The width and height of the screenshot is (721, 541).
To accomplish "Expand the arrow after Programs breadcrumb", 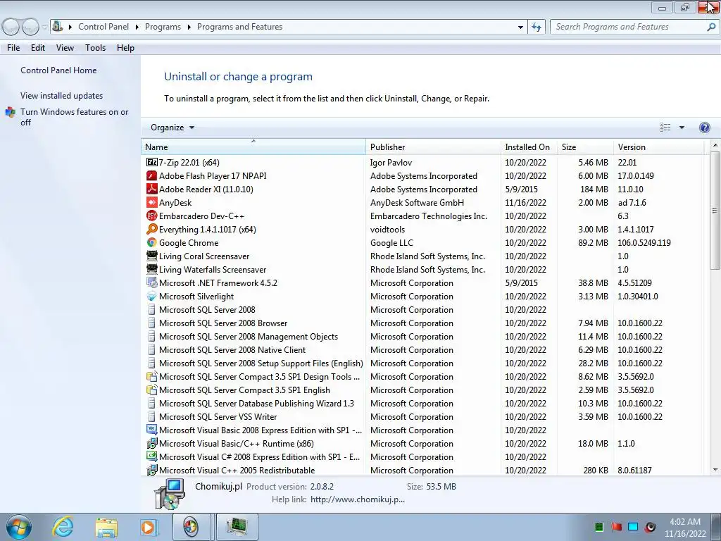I will (x=189, y=27).
